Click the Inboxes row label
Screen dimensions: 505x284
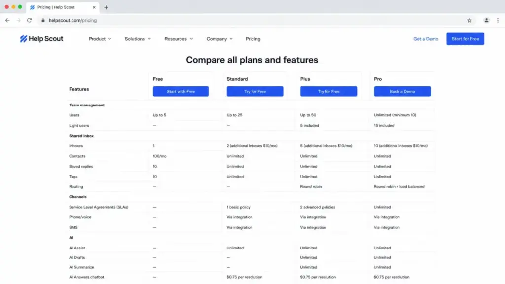[x=76, y=146]
